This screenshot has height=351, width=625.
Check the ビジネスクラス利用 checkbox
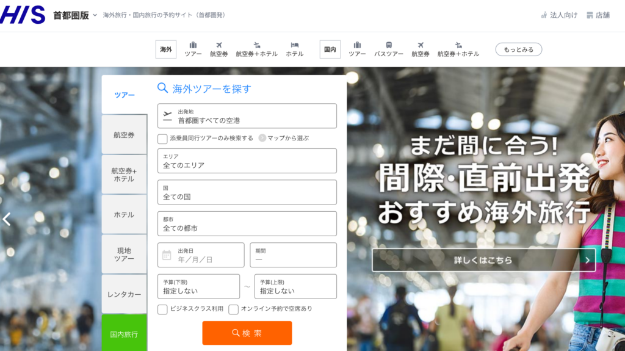coord(162,309)
